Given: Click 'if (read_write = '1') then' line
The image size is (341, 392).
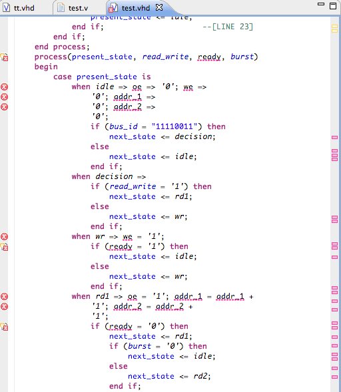Looking at the screenshot, I should pos(151,186).
